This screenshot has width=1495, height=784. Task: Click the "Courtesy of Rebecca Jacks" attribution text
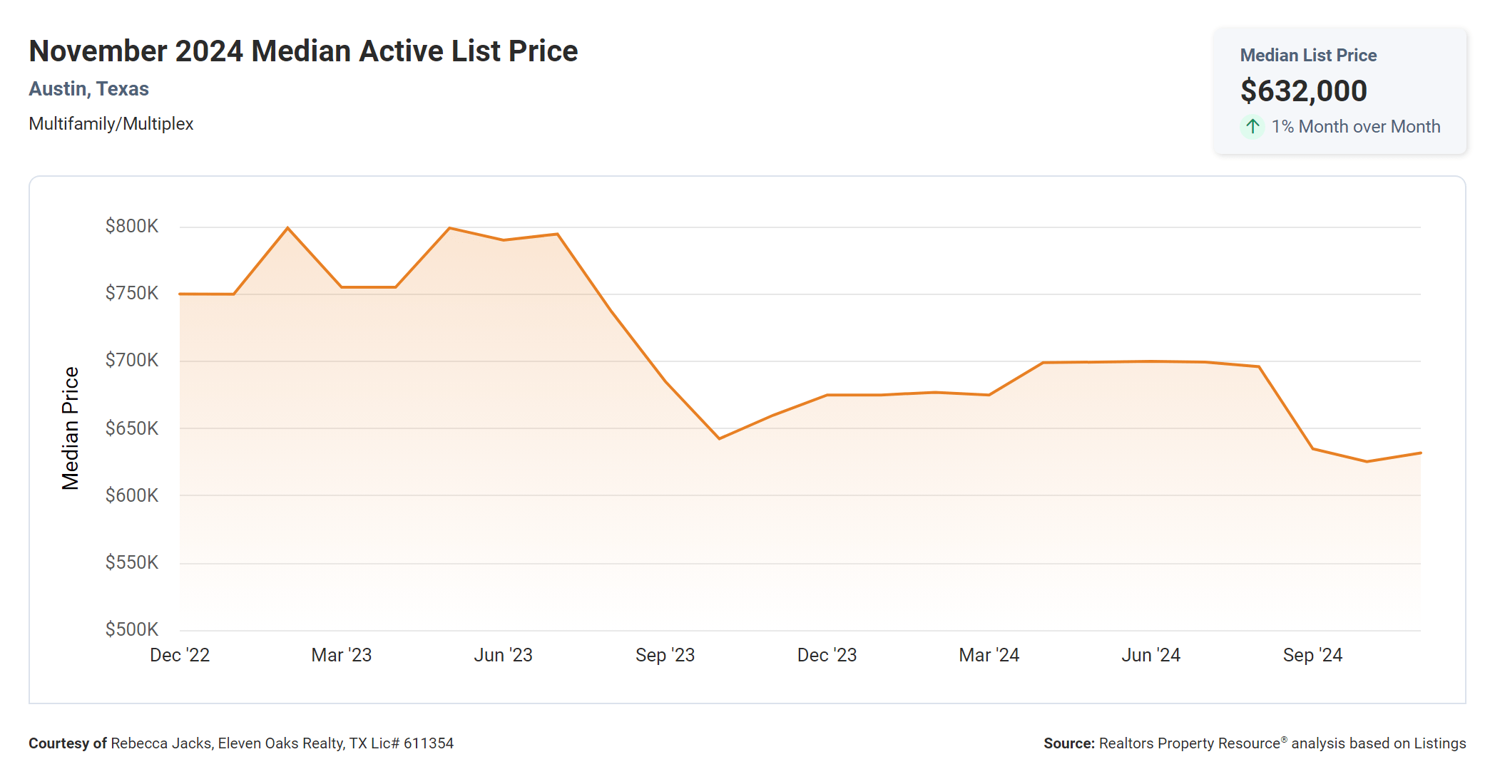pyautogui.click(x=241, y=743)
